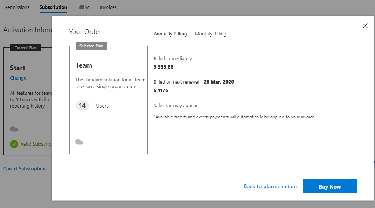Click the green Valid Subscription checkmark icon
Image resolution: width=375 pixels, height=208 pixels.
(14, 144)
